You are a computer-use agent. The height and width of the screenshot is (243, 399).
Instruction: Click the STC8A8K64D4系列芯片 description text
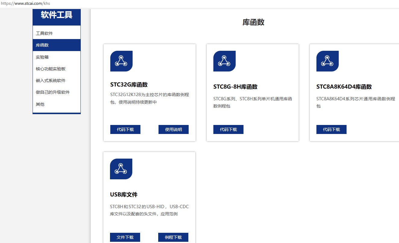coord(356,102)
